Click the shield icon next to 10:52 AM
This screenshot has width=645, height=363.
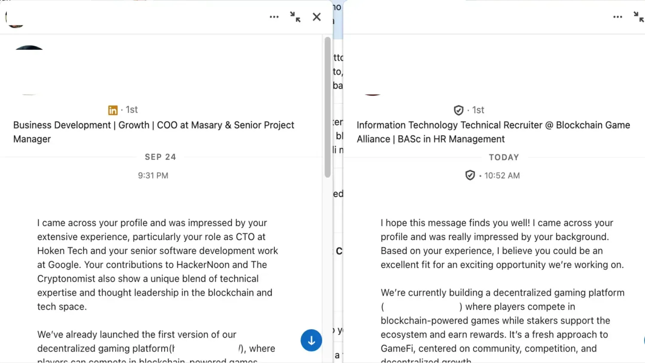pos(470,175)
